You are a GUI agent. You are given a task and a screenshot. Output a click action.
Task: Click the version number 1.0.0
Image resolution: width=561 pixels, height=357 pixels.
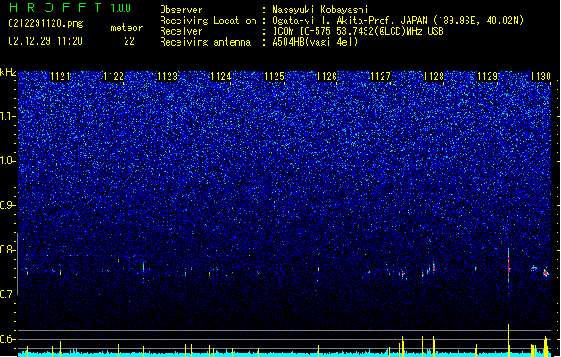121,8
